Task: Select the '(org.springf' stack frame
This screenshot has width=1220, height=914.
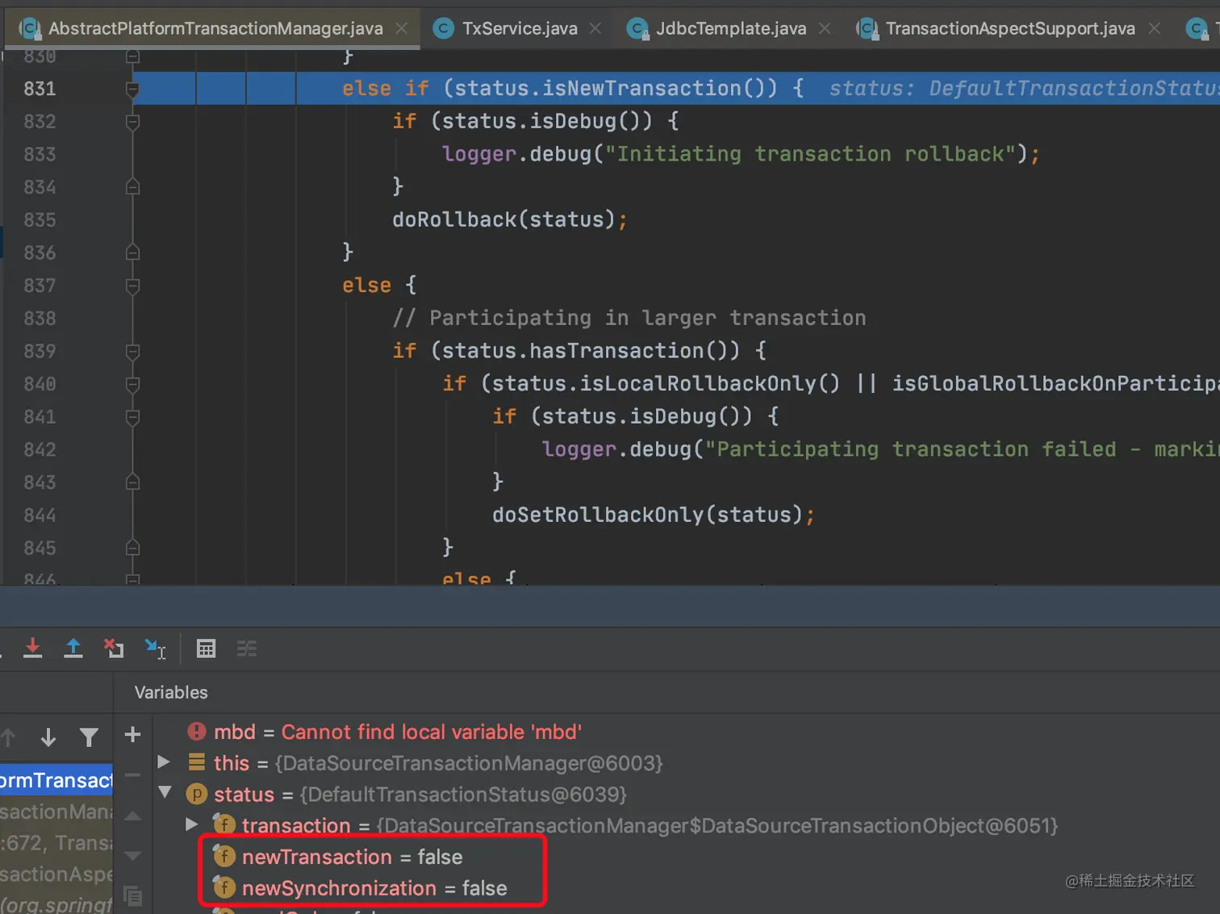Action: pyautogui.click(x=56, y=904)
